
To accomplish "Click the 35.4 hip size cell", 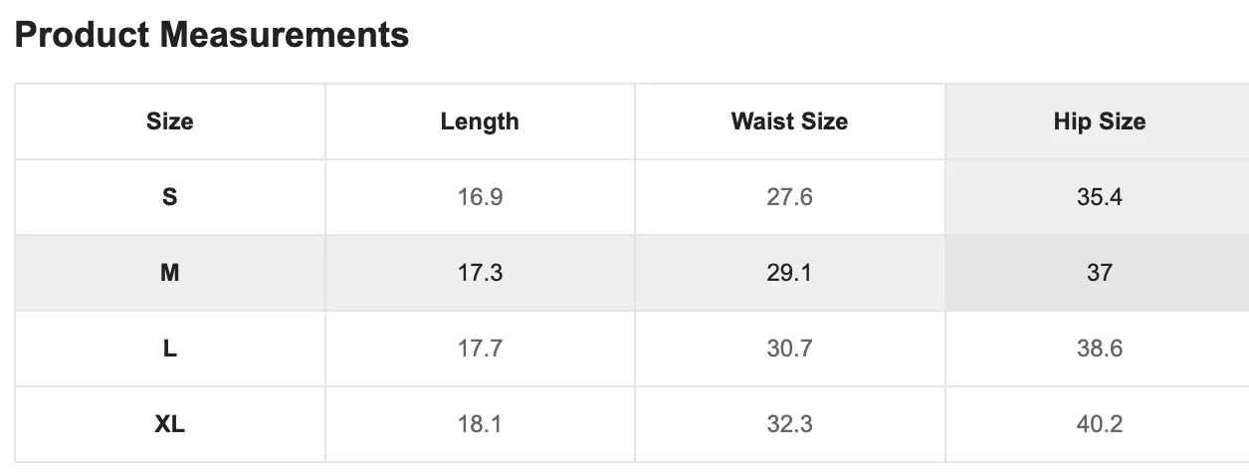I will click(1099, 197).
